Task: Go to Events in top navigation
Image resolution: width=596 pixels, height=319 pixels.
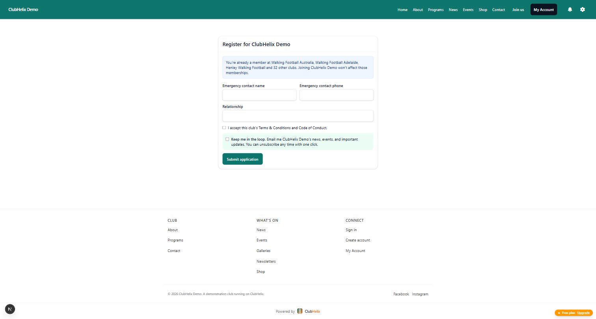Action: tap(468, 9)
